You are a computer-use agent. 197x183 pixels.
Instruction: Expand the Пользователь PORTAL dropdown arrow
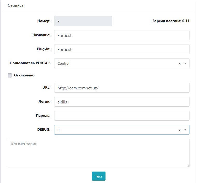185,63
